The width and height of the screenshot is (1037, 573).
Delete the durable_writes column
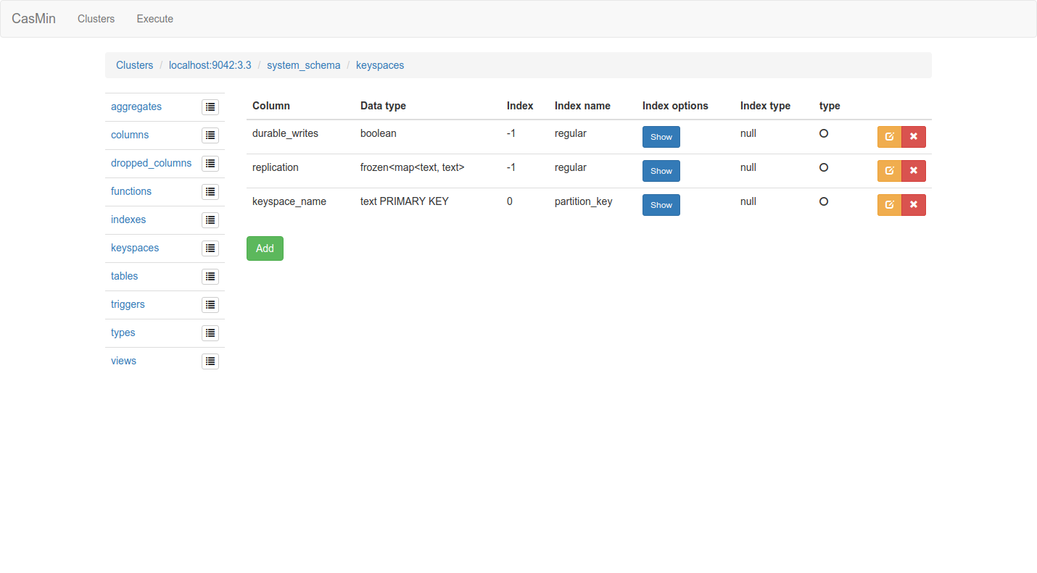(914, 137)
